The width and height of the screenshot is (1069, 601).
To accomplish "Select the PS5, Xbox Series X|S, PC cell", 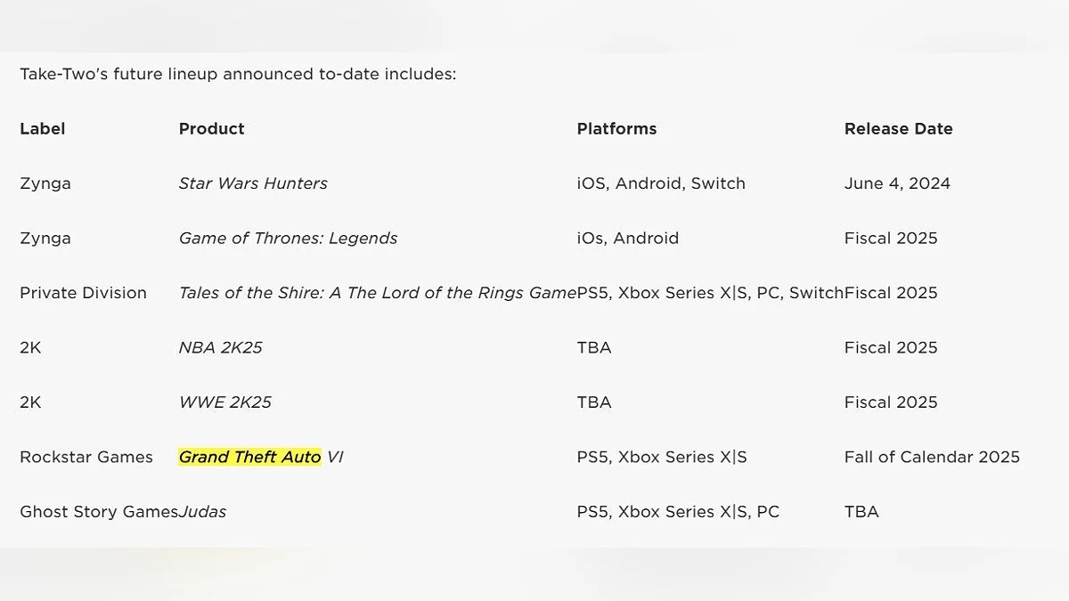I will [x=678, y=512].
